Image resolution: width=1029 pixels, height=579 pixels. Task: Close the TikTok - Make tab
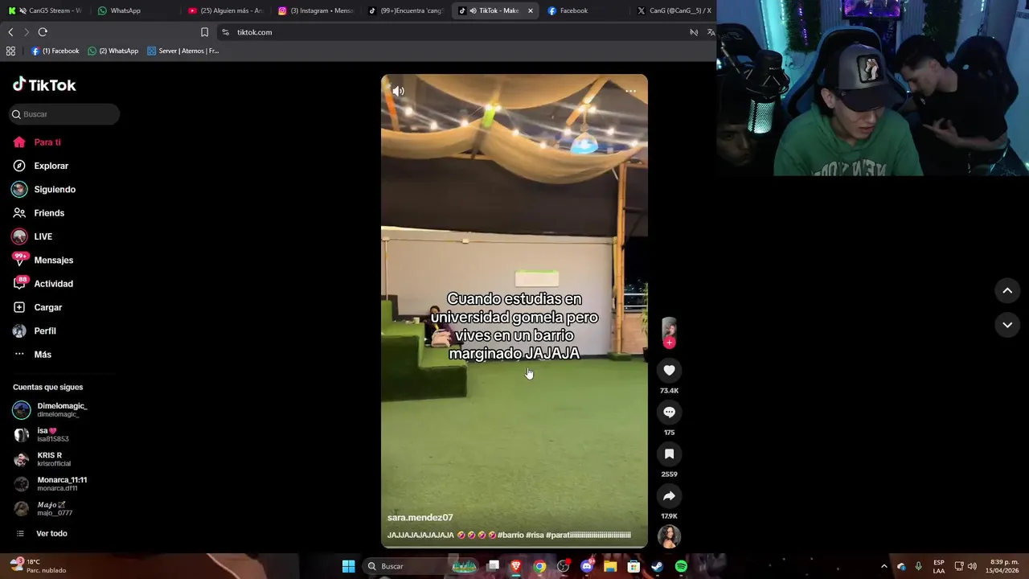530,10
